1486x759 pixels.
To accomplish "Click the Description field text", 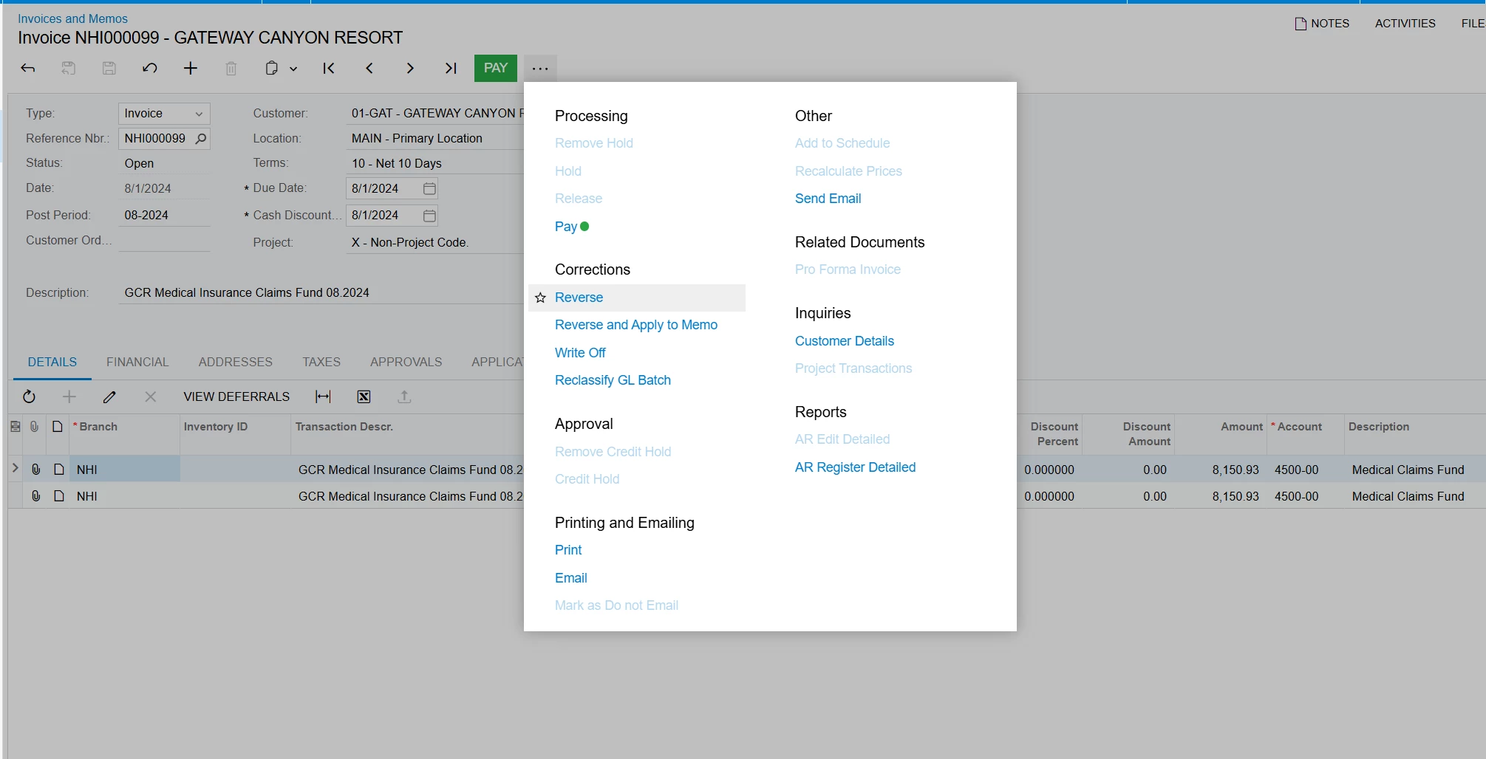I will point(247,292).
